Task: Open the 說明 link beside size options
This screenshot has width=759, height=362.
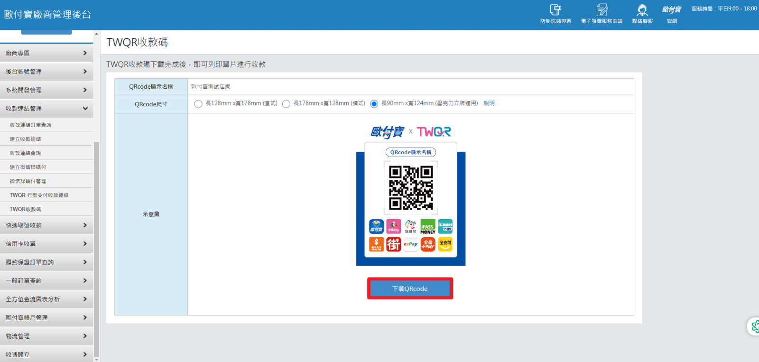Action: point(489,103)
